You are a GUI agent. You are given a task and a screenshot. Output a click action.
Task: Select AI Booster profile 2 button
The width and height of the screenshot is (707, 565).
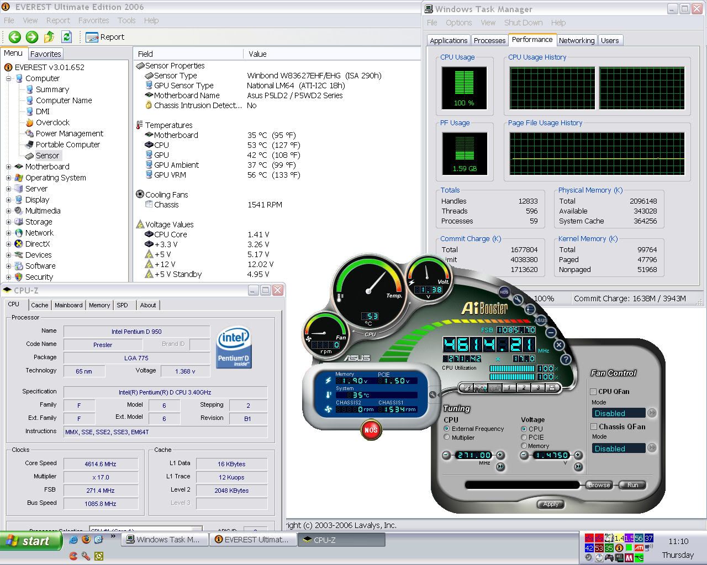click(523, 388)
